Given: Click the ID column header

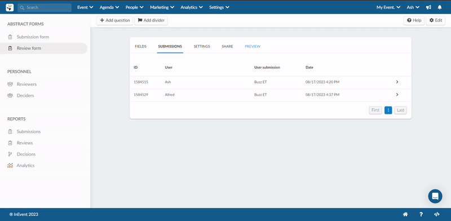Looking at the screenshot, I should coord(135,67).
